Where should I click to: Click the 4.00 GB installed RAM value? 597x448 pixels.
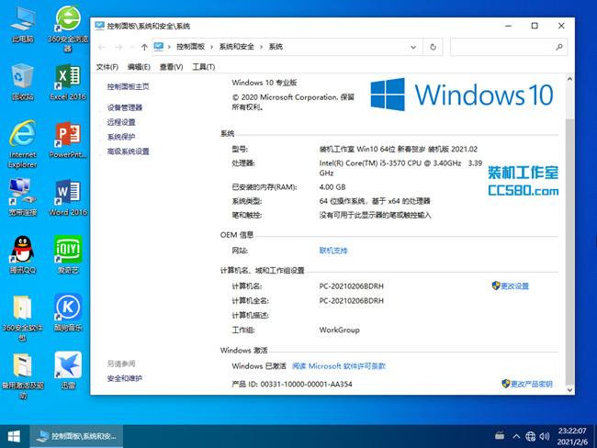coord(332,187)
